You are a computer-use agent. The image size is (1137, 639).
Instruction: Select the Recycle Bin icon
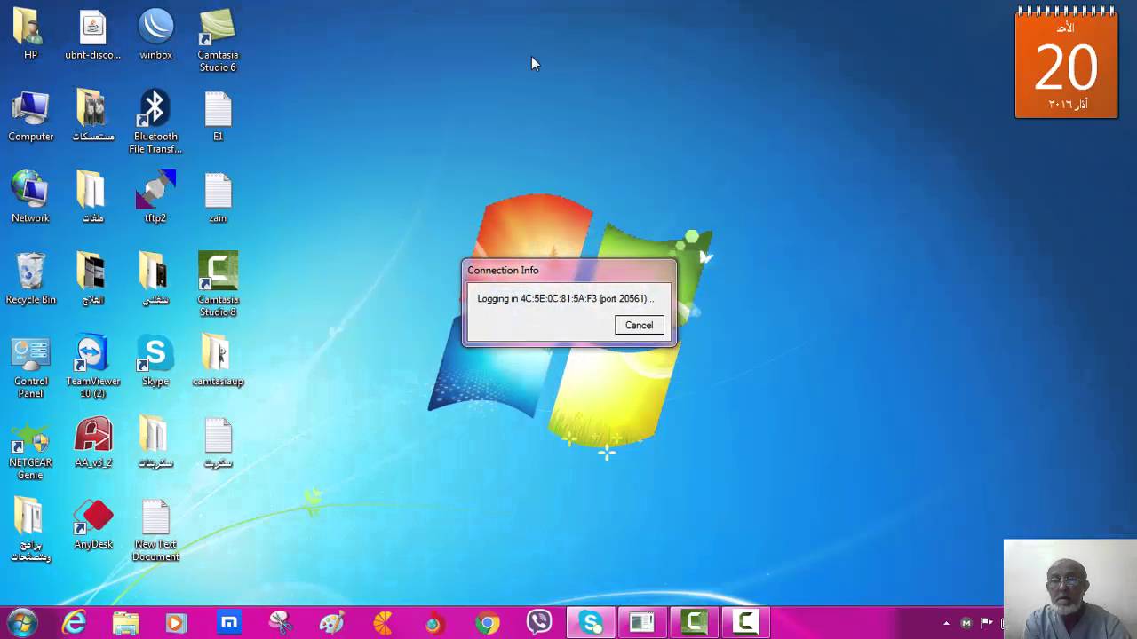coord(30,279)
